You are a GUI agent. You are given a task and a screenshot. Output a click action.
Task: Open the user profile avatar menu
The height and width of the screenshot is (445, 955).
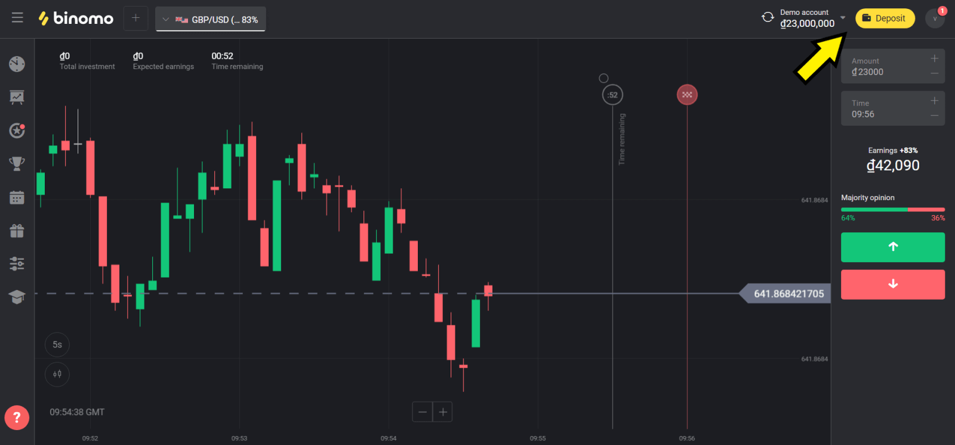[x=935, y=18]
